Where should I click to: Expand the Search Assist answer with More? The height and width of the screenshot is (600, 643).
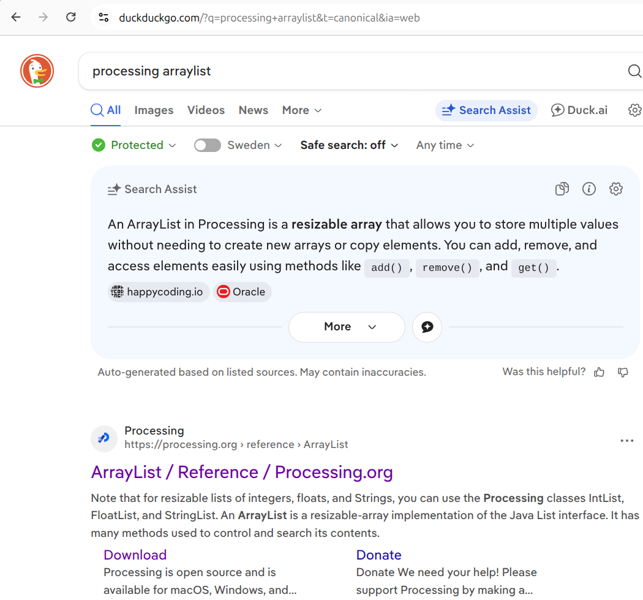click(347, 327)
